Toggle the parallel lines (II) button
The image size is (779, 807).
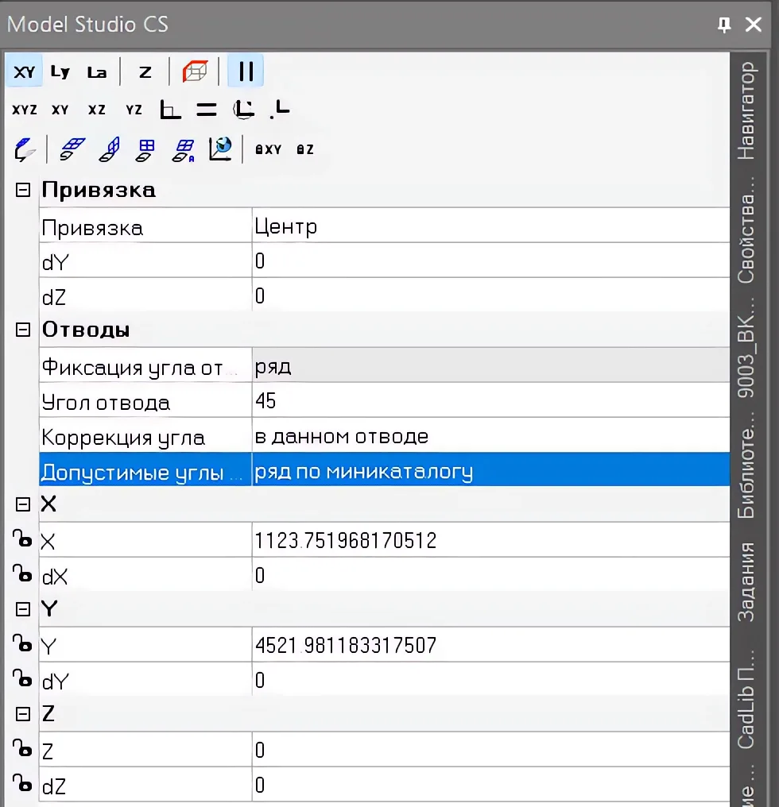246,71
